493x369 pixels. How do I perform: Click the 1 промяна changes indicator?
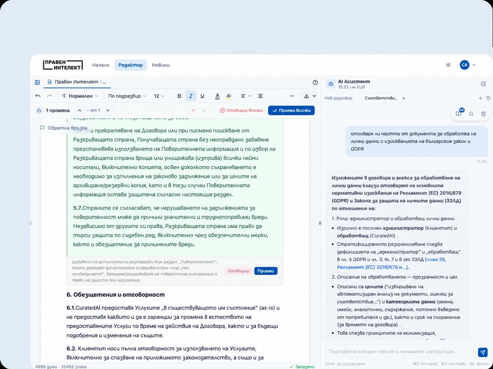pyautogui.click(x=53, y=110)
